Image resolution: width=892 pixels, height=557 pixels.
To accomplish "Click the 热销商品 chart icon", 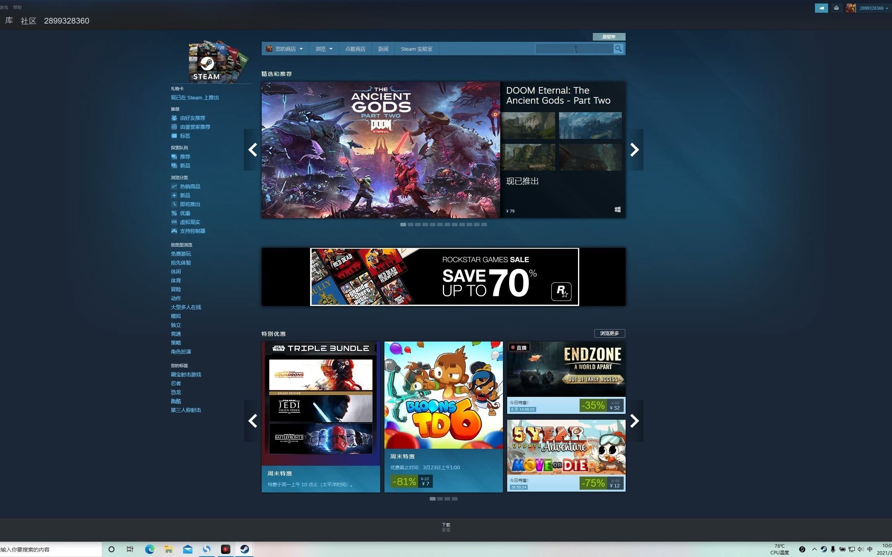I will tap(174, 186).
